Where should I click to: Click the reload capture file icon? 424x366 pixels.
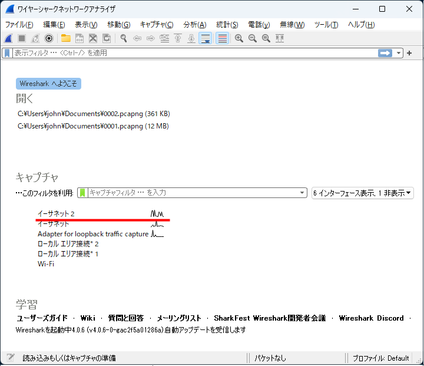point(107,38)
